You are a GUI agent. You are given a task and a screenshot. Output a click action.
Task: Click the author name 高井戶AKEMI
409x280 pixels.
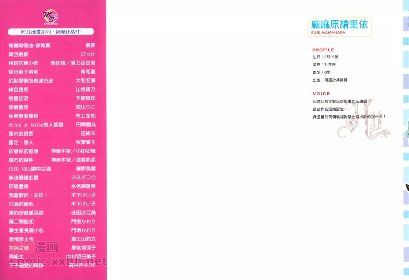pos(82,265)
